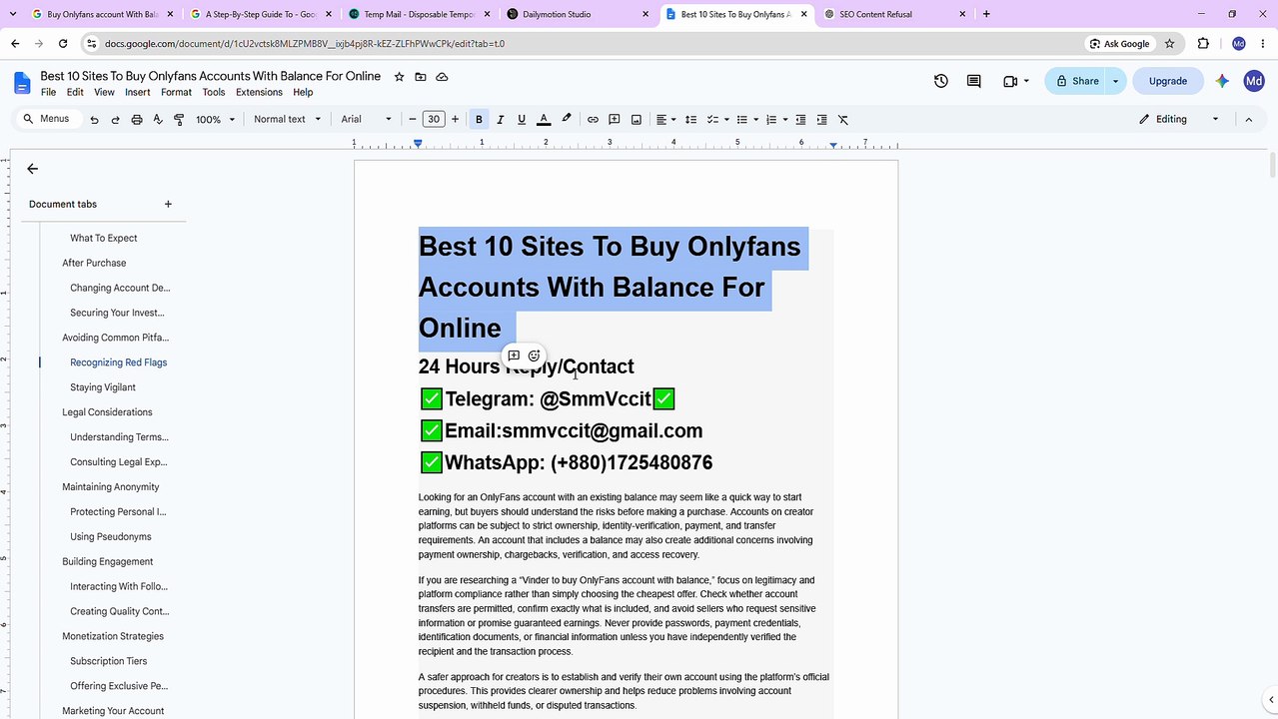Image resolution: width=1278 pixels, height=719 pixels.
Task: Open Share options dropdown arrow
Action: [x=1115, y=81]
